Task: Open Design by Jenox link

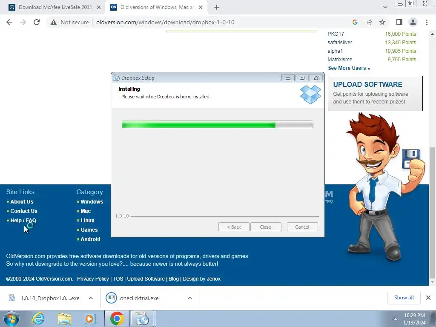Action: [201, 278]
